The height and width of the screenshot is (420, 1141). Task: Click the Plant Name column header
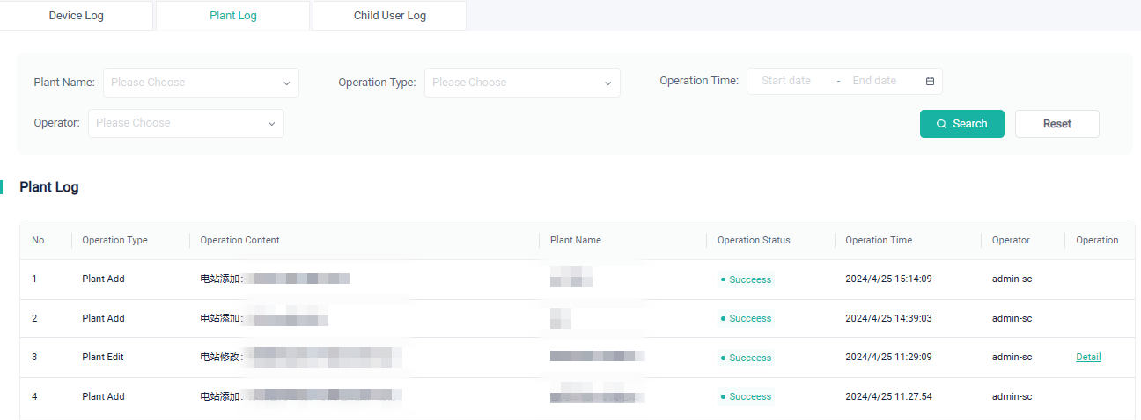(576, 240)
